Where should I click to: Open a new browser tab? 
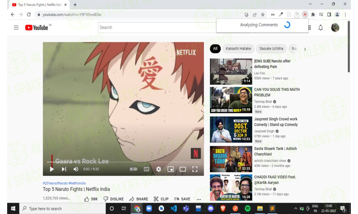click(75, 5)
